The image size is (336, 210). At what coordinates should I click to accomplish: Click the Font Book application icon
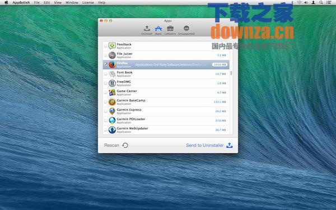112,74
